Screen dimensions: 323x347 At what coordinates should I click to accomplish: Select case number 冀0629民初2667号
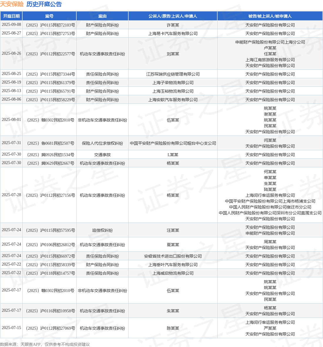(x=51, y=163)
